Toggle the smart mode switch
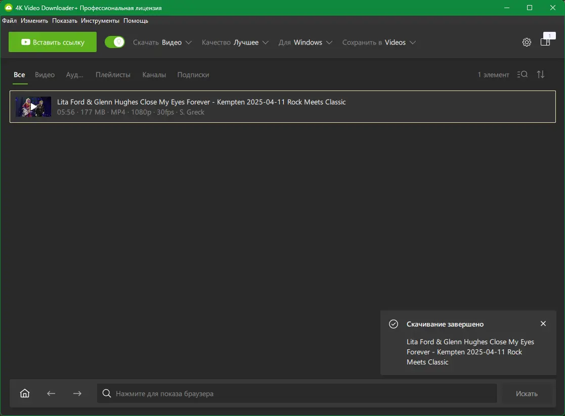Screen dimensions: 565x416 [x=115, y=42]
